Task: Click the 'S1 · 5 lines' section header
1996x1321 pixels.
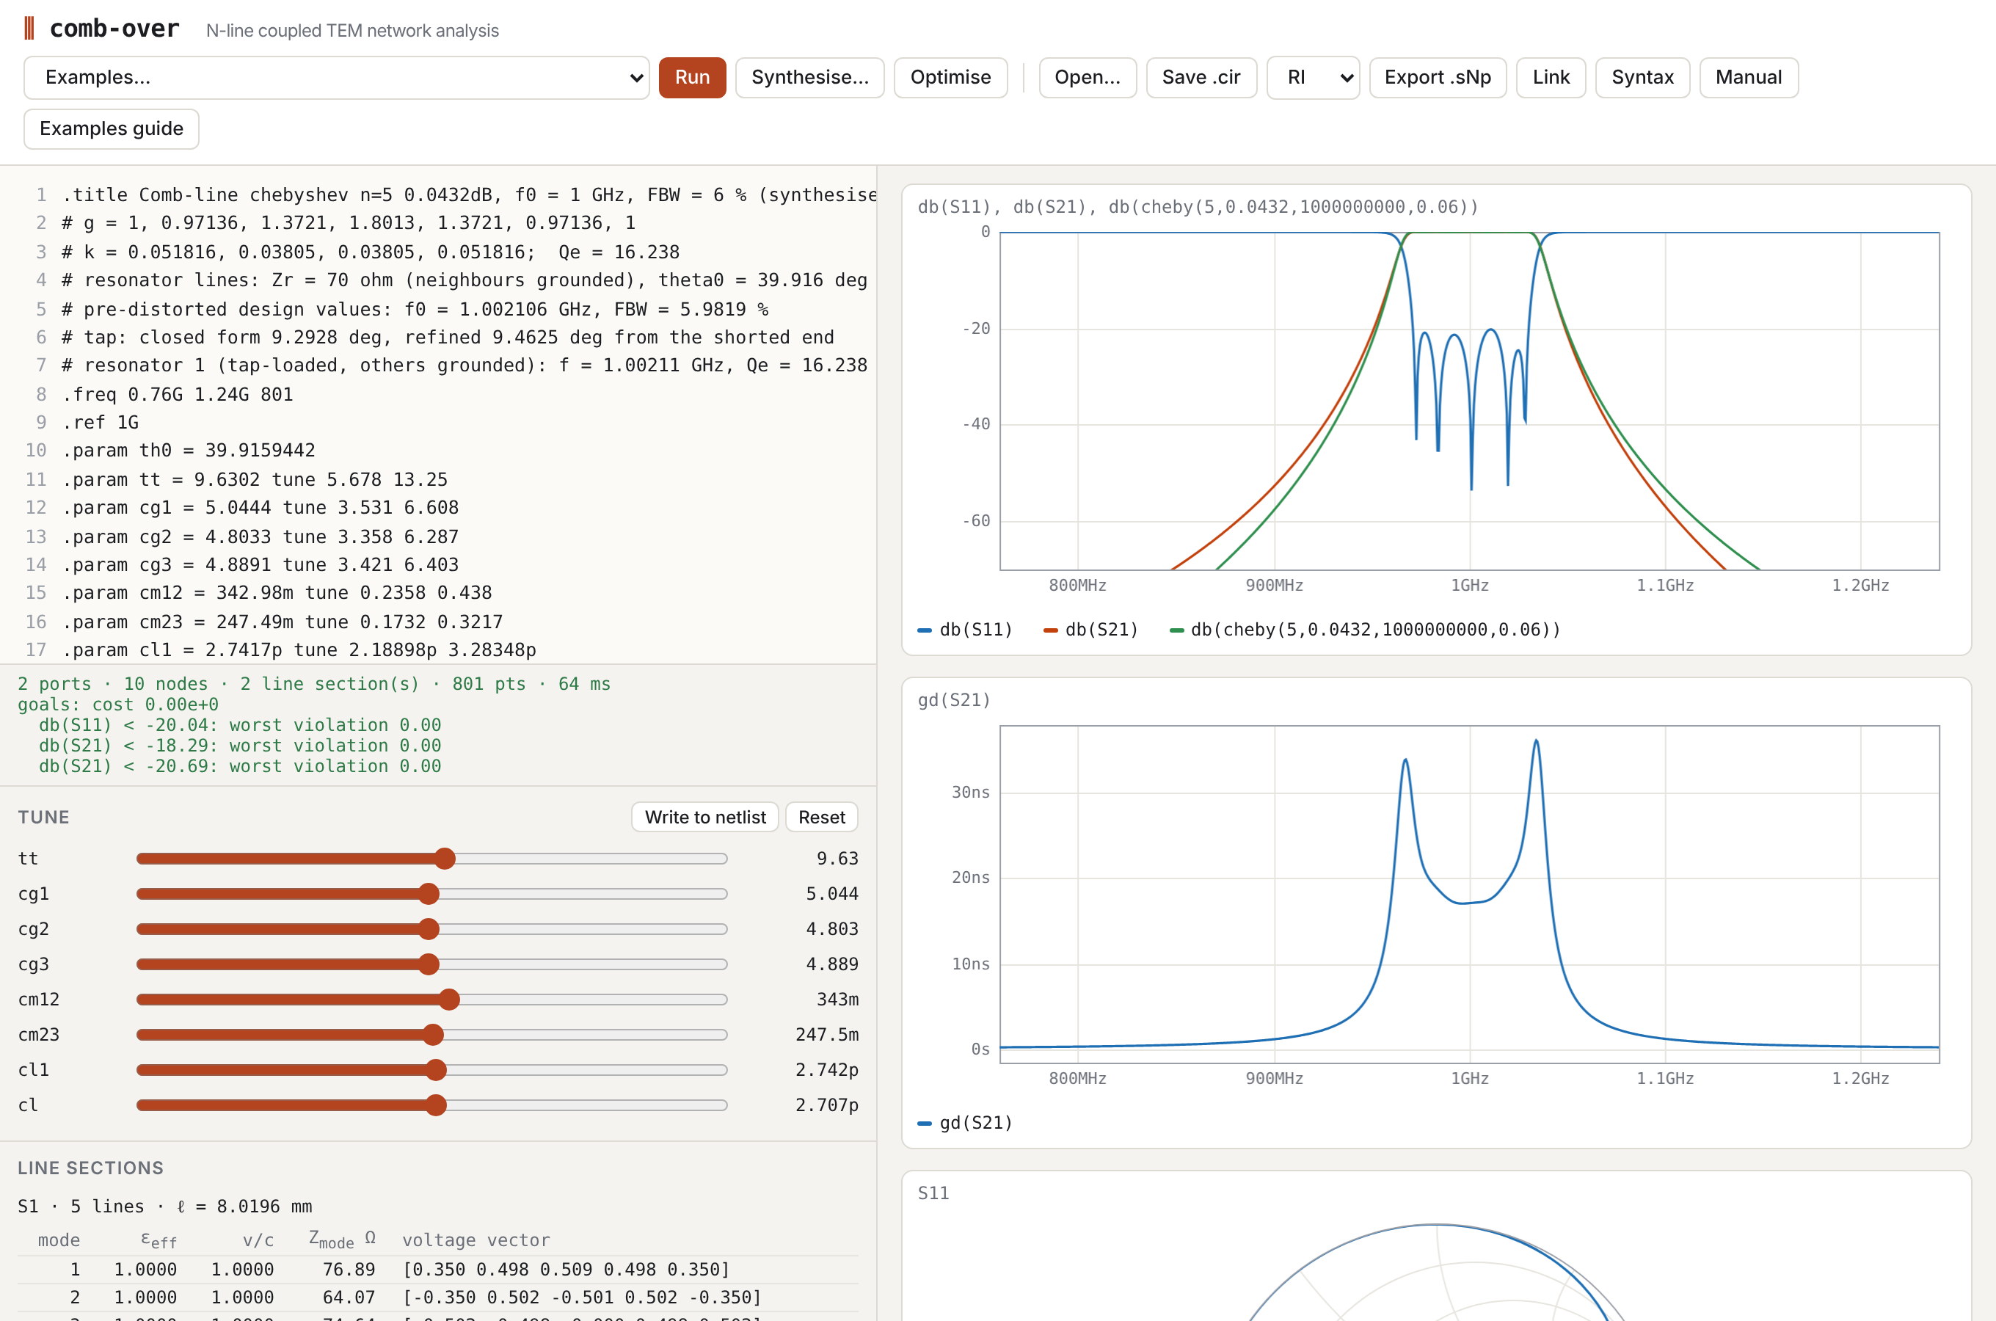Action: (x=165, y=1207)
